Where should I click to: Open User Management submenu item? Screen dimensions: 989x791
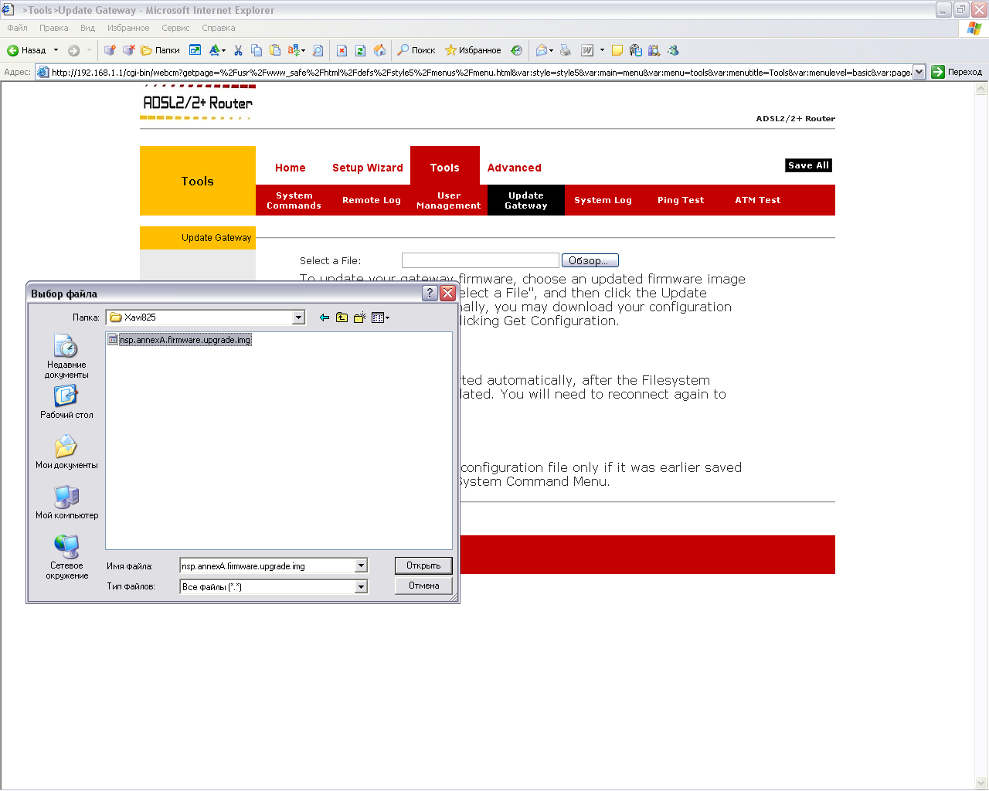[449, 200]
